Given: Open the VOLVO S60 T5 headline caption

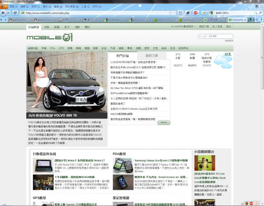Looking at the screenshot, I should pos(53,116).
